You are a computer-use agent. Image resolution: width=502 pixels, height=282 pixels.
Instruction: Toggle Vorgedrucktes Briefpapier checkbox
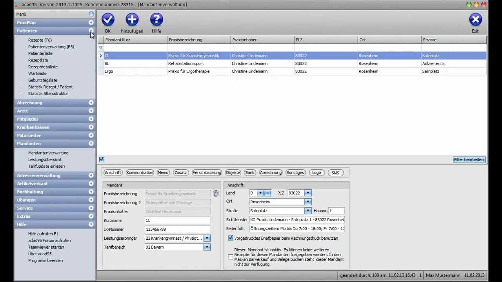(231, 238)
